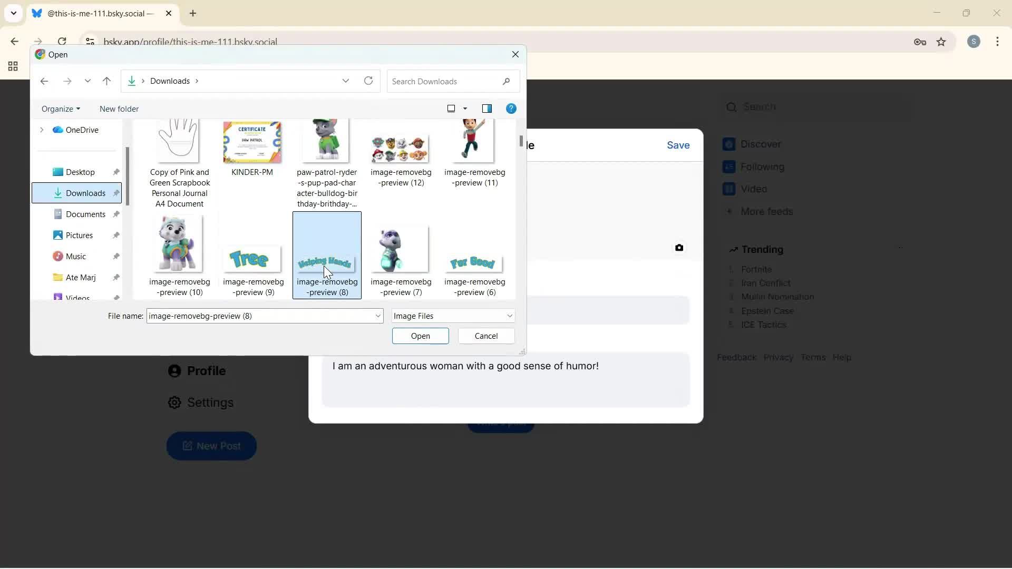This screenshot has width=1012, height=569.
Task: Open Chrome's three-dot menu
Action: pyautogui.click(x=997, y=42)
